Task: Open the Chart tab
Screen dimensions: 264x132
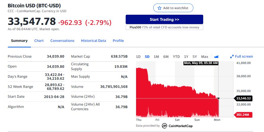Action: 39,41
